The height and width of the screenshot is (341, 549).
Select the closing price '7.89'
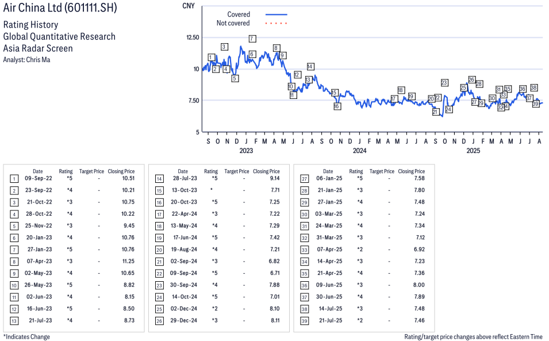[420, 297]
